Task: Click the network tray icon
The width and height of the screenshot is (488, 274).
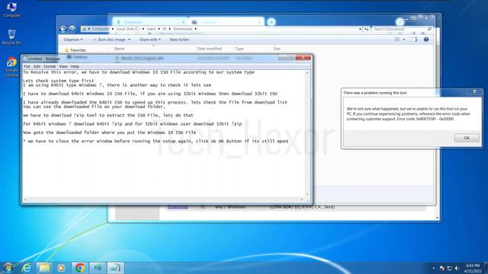Action: pos(449,268)
